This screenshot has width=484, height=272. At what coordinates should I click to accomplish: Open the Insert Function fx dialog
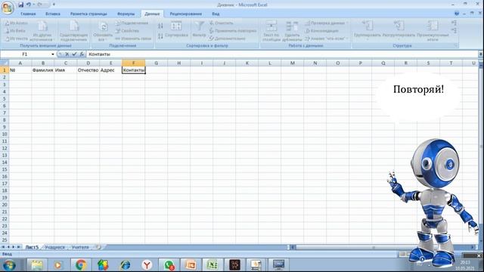(82, 54)
